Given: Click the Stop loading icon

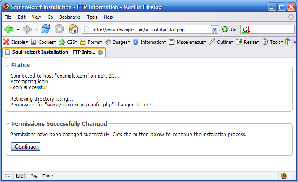Looking at the screenshot, I should (59, 29).
